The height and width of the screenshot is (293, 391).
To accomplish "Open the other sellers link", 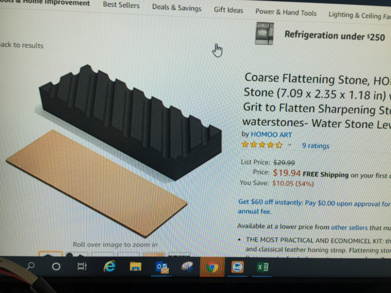I will click(349, 227).
